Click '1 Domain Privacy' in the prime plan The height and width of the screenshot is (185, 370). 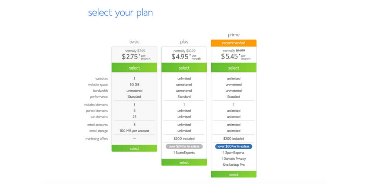(233, 159)
